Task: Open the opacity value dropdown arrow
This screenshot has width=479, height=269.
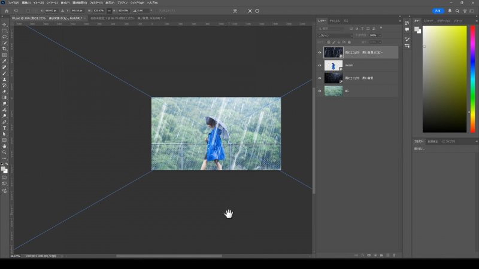Action: [380, 35]
